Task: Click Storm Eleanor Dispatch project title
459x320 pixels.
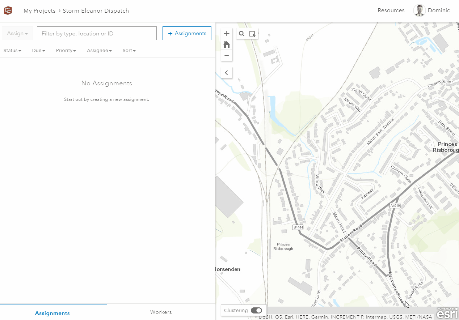Action: click(96, 11)
